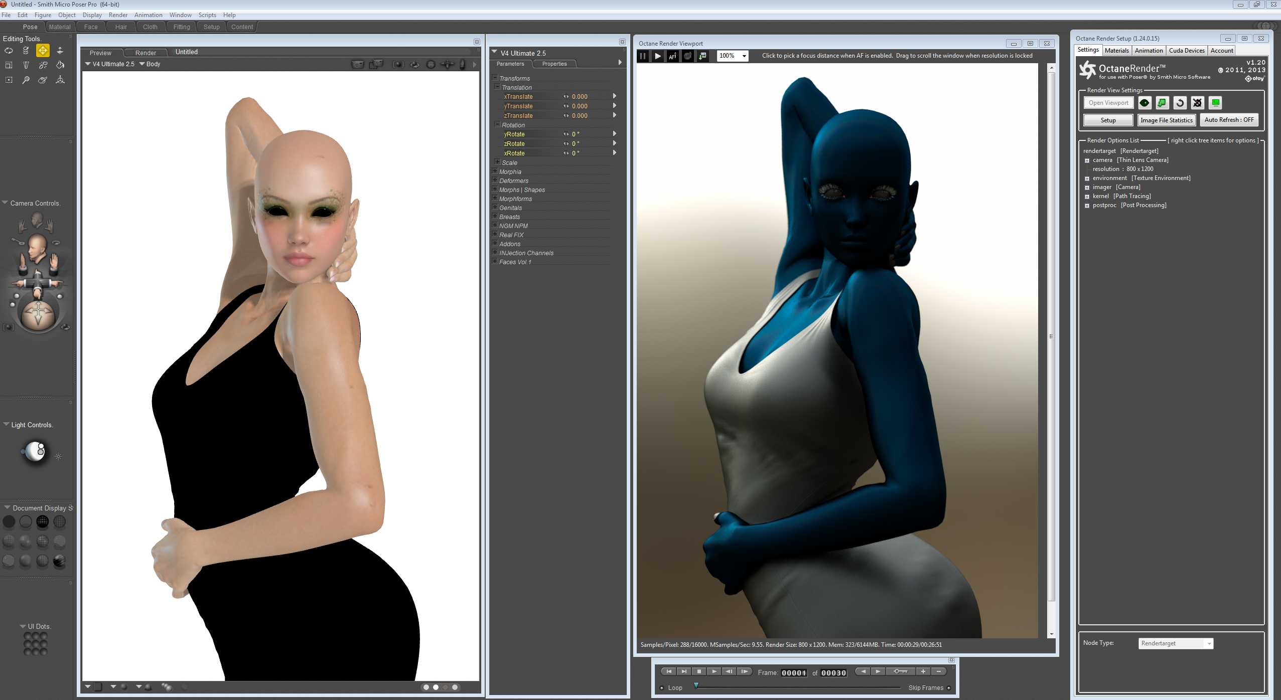Click the magnifier tool in Editing Tools
Image resolution: width=1281 pixels, height=700 pixels.
click(26, 80)
